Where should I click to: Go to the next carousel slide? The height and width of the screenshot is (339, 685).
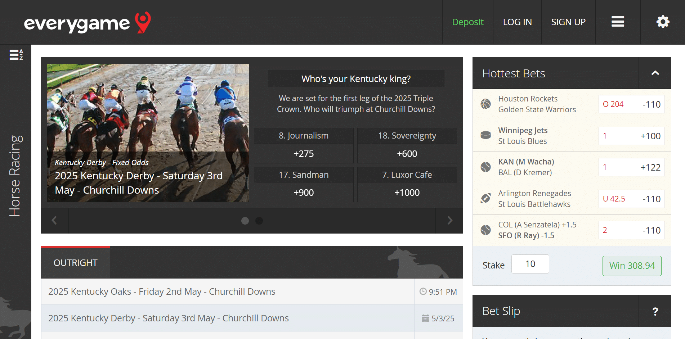[449, 220]
